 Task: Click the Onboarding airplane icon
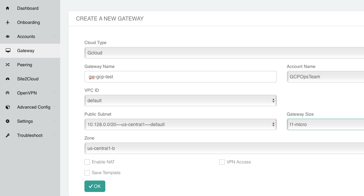8,22
